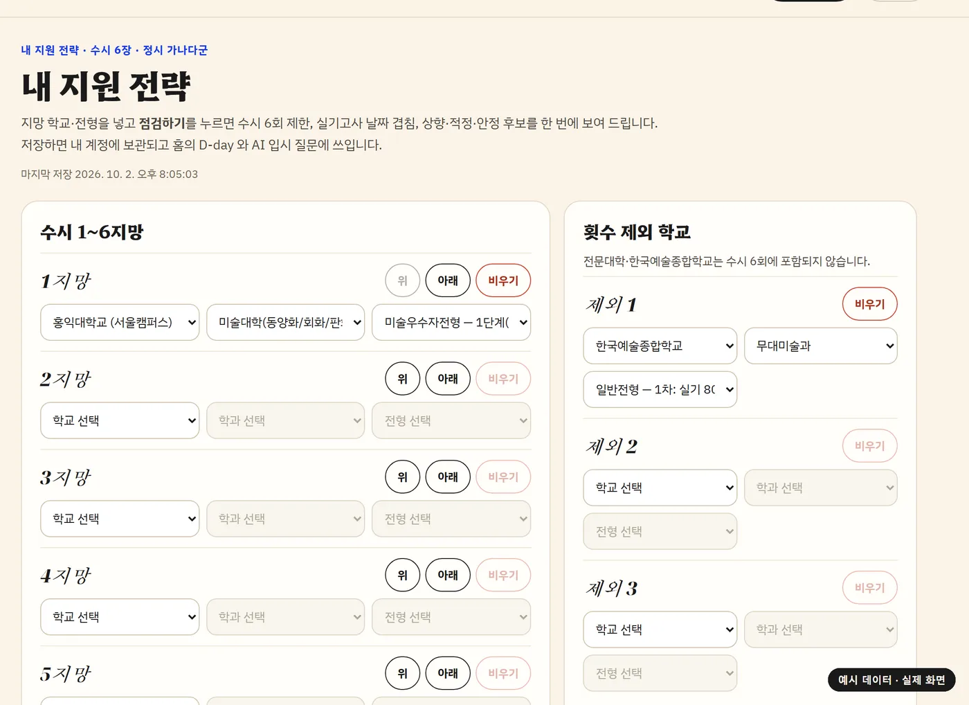Open the 제외 2 학교 선택 dropdown
This screenshot has width=969, height=705.
point(660,488)
